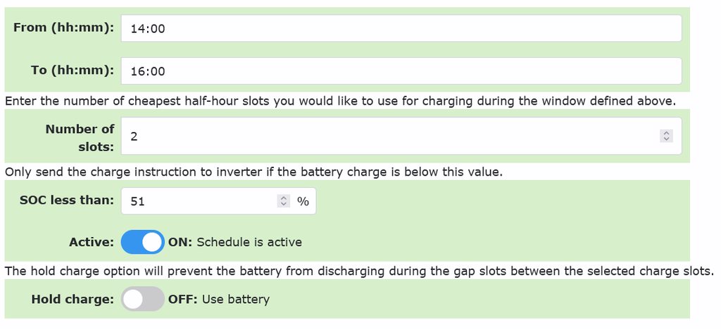Click the up arrow on Number of slots

(667, 133)
